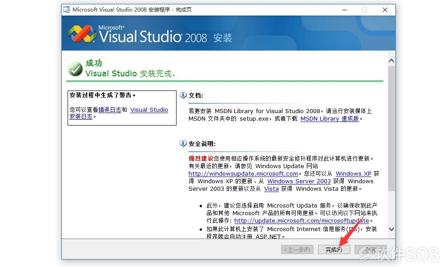Viewport: 446px width, 267px height.
Task: Click the info icon beside 安全说明
Action: tap(183, 144)
